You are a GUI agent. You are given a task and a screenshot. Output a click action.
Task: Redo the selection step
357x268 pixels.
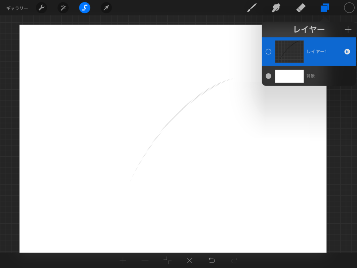click(234, 260)
